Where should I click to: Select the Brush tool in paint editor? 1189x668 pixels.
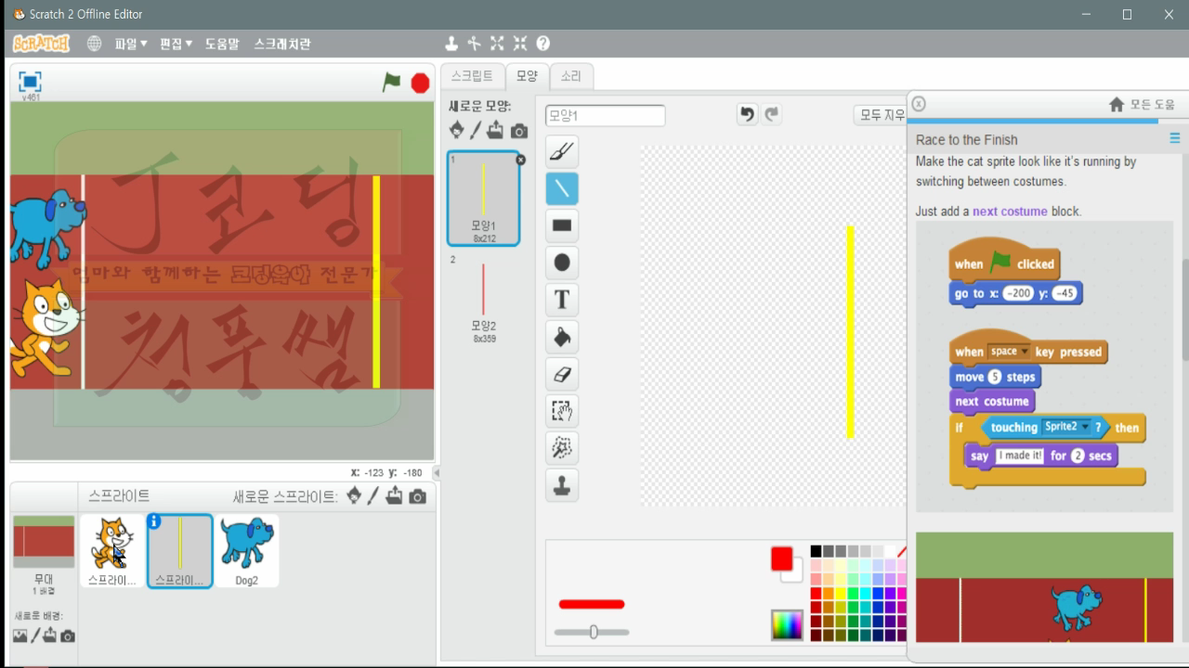(x=562, y=151)
